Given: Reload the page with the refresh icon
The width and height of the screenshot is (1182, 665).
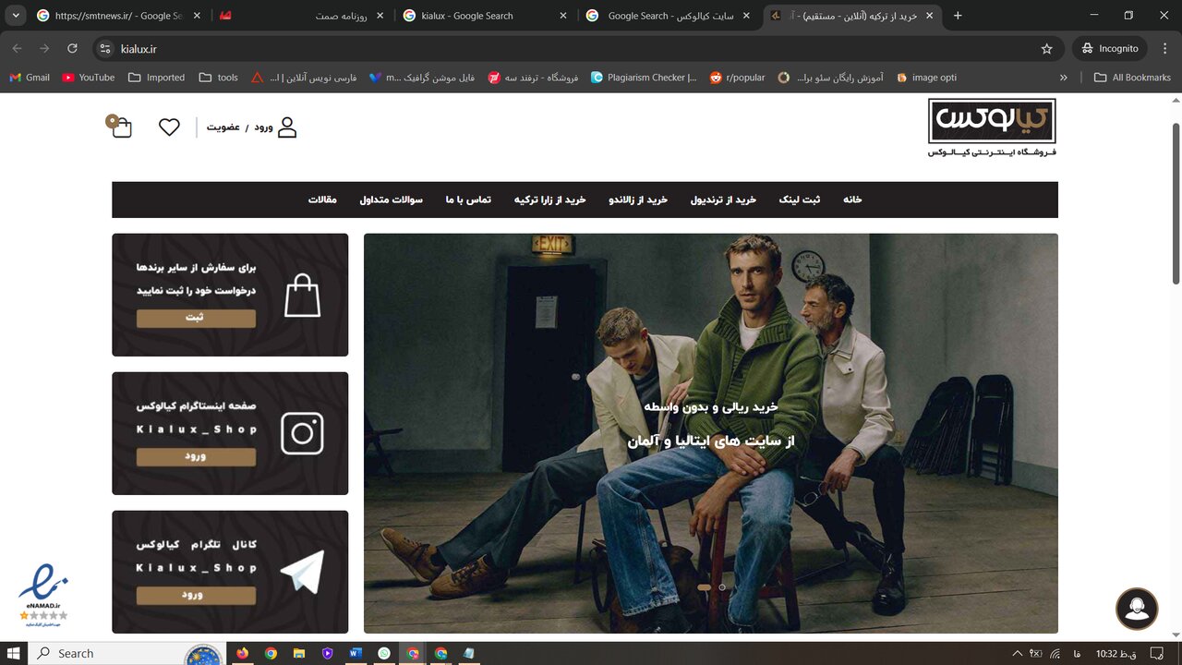Looking at the screenshot, I should point(72,49).
